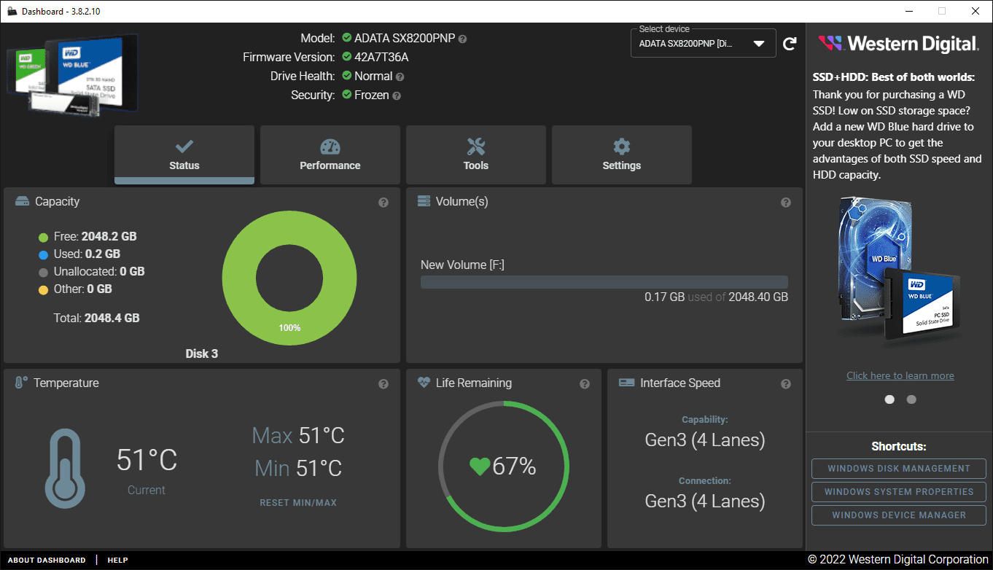Open Windows Device Manager shortcut
Screen dimensions: 993x570
click(899, 515)
